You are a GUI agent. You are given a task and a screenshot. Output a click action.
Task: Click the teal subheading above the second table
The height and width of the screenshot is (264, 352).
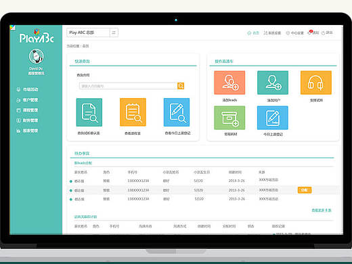[85, 217]
